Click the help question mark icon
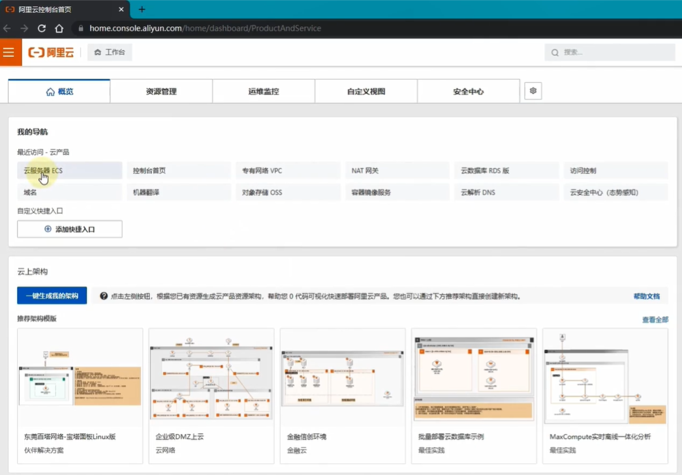This screenshot has width=682, height=475. pyautogui.click(x=104, y=296)
